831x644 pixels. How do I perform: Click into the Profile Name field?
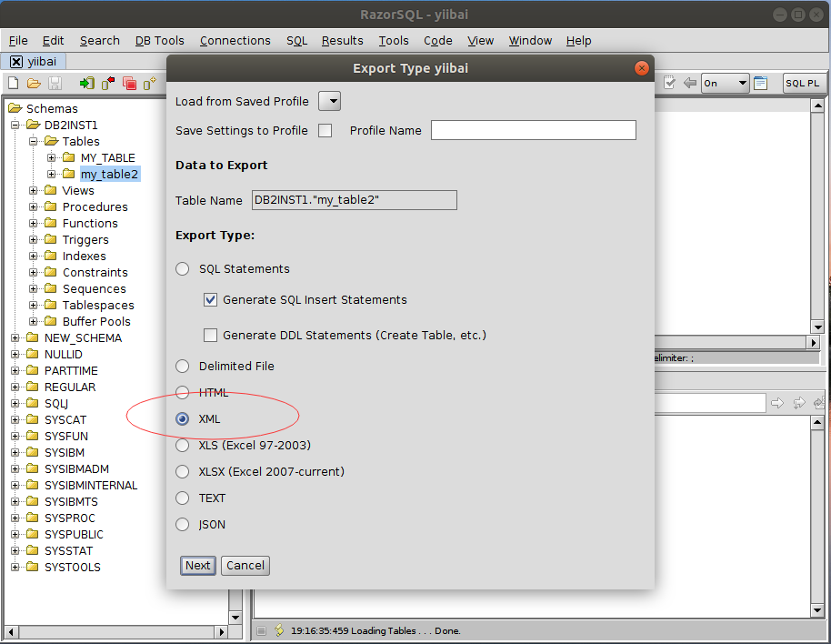pyautogui.click(x=533, y=131)
